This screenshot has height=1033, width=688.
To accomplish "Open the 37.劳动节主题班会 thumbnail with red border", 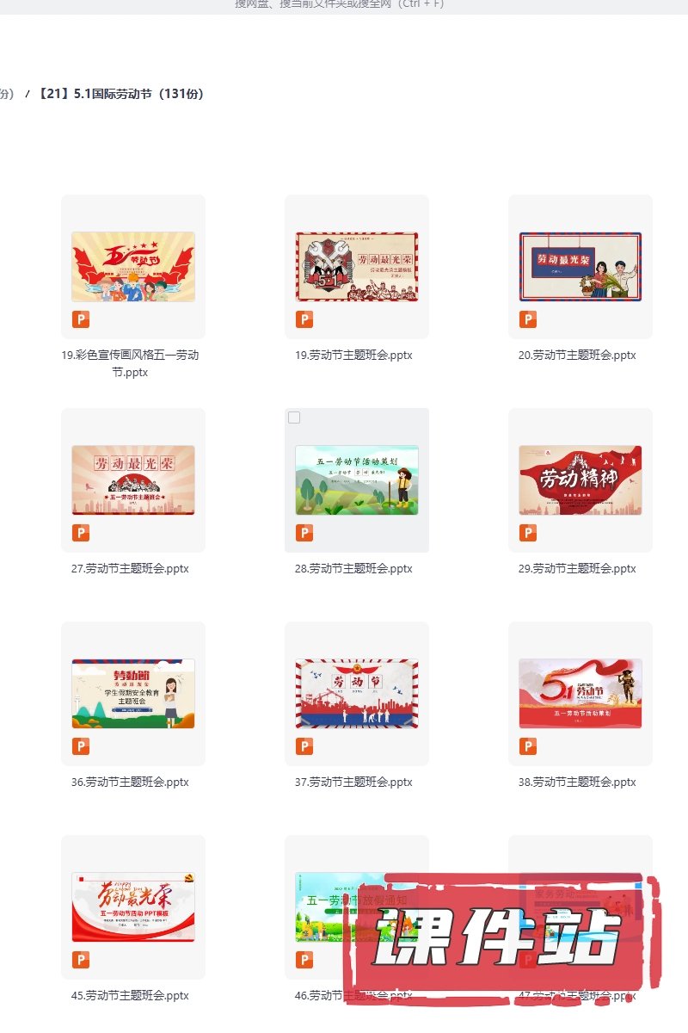I will (357, 694).
